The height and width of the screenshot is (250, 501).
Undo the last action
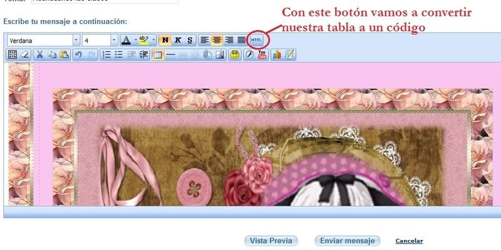79,55
